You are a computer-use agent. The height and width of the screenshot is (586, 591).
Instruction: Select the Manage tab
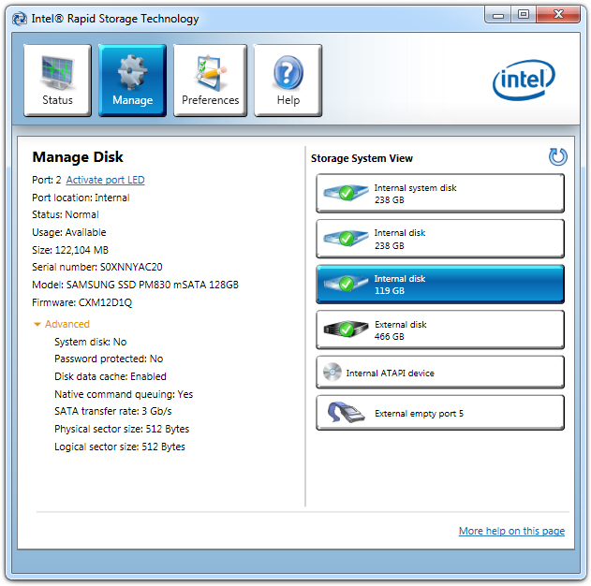[132, 81]
